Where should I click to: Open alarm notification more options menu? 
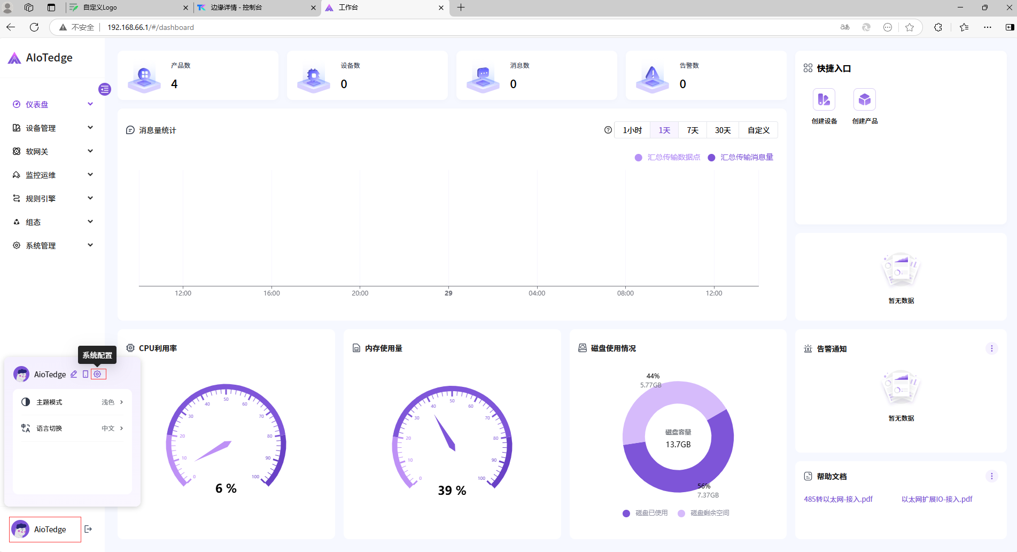click(992, 348)
